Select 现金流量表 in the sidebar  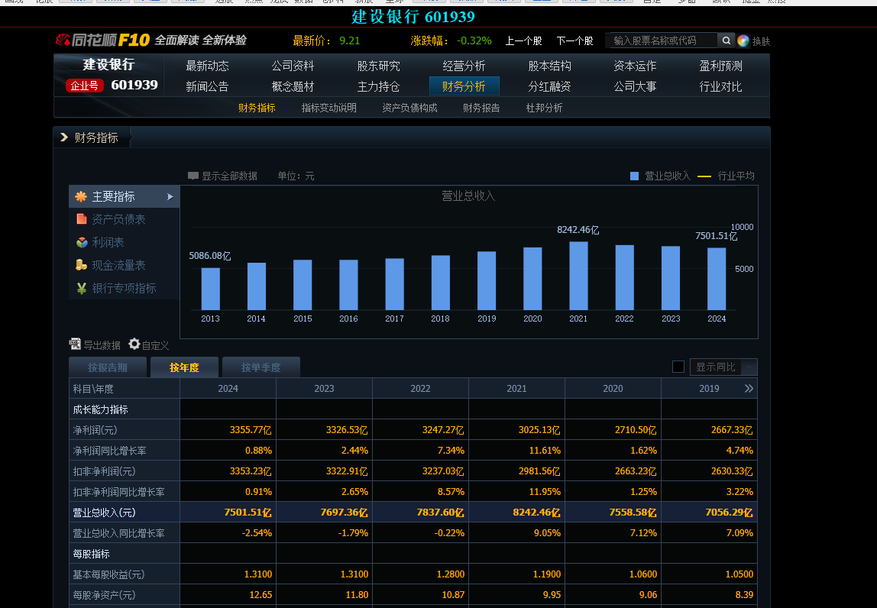point(124,265)
